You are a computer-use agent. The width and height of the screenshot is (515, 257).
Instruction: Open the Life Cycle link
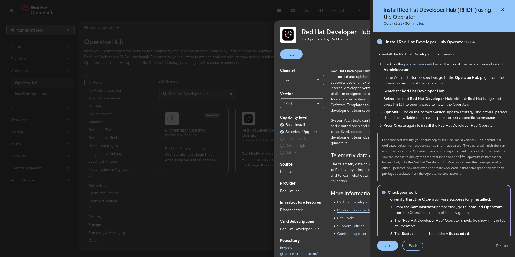(345, 218)
